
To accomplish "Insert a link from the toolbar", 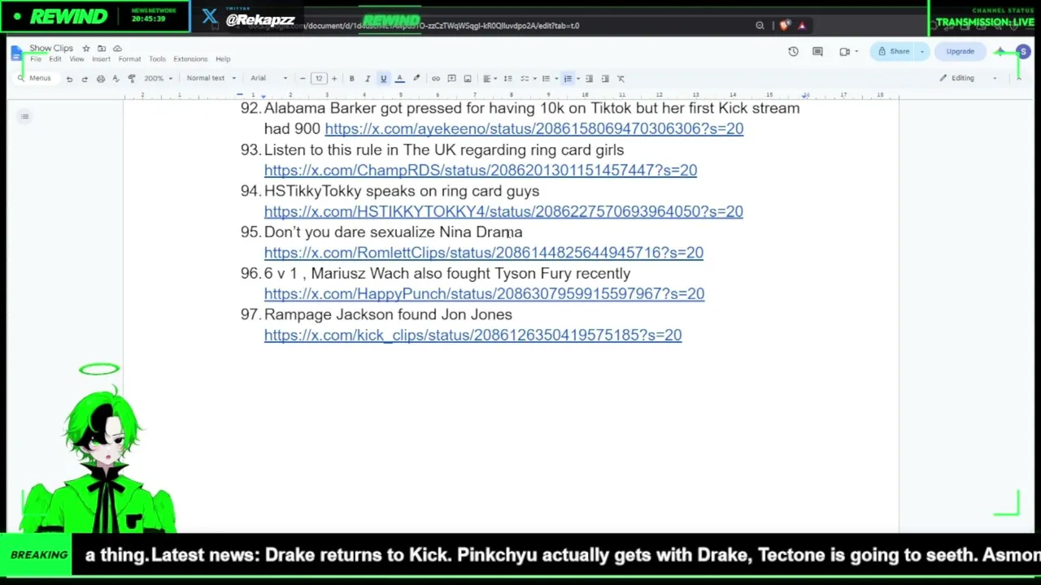I will click(436, 79).
